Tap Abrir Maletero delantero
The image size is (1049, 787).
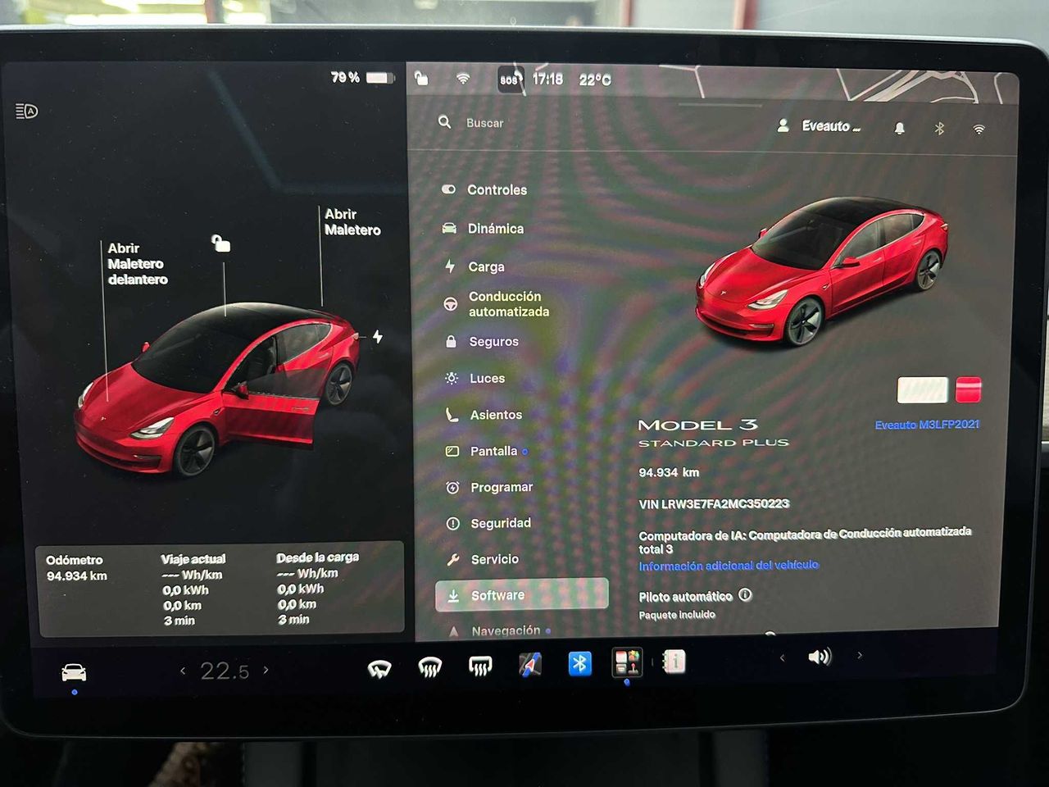[x=137, y=264]
